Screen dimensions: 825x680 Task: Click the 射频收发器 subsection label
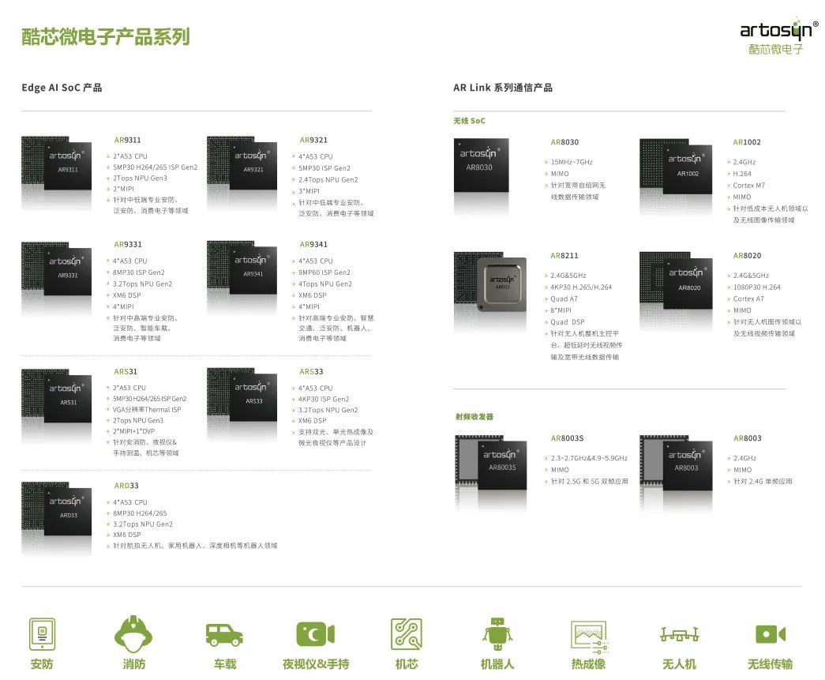(x=474, y=417)
